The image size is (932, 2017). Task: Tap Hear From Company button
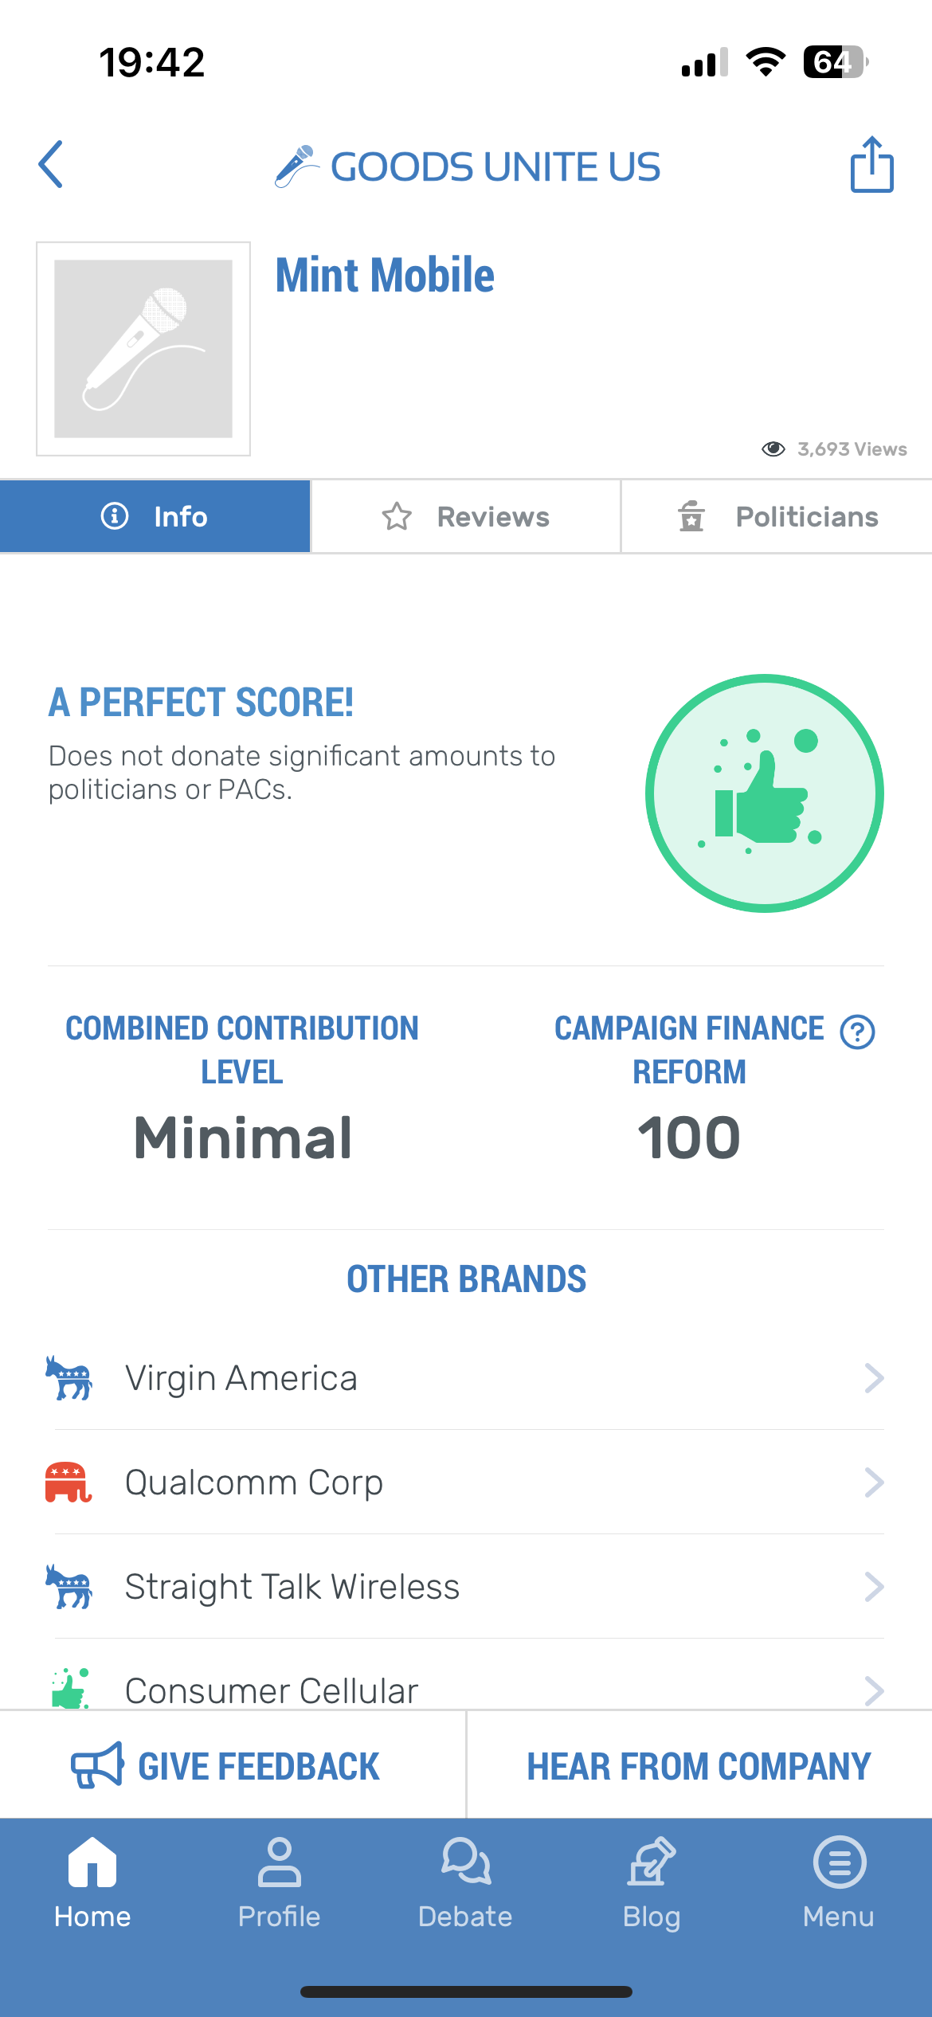(699, 1765)
